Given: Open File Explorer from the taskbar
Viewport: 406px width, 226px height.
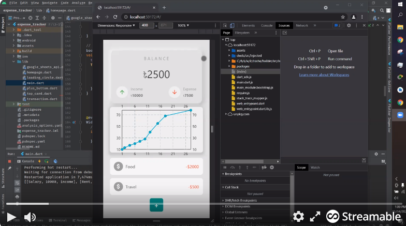Looking at the screenshot, I should (x=400, y=27).
